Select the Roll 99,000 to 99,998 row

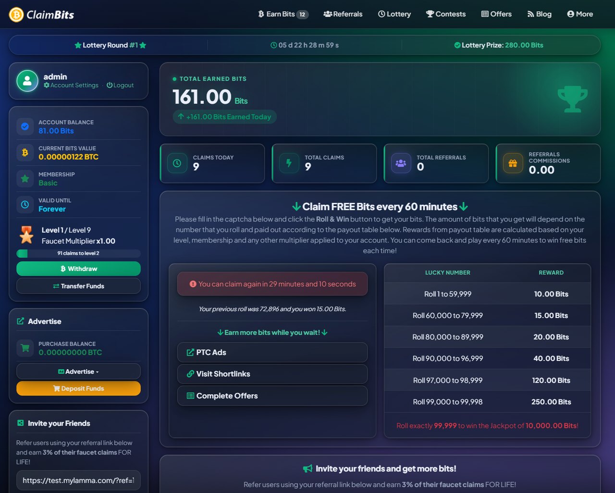click(x=487, y=402)
